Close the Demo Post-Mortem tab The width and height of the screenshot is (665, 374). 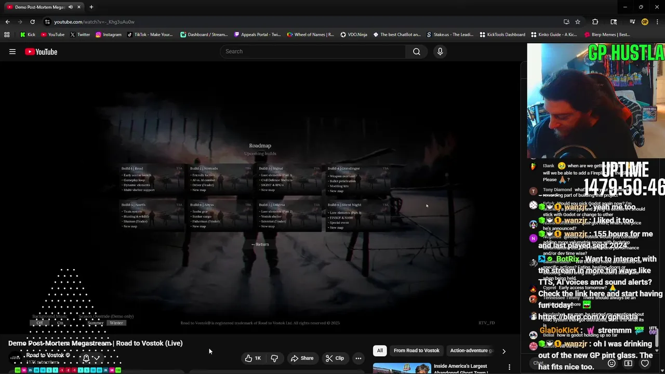(79, 7)
